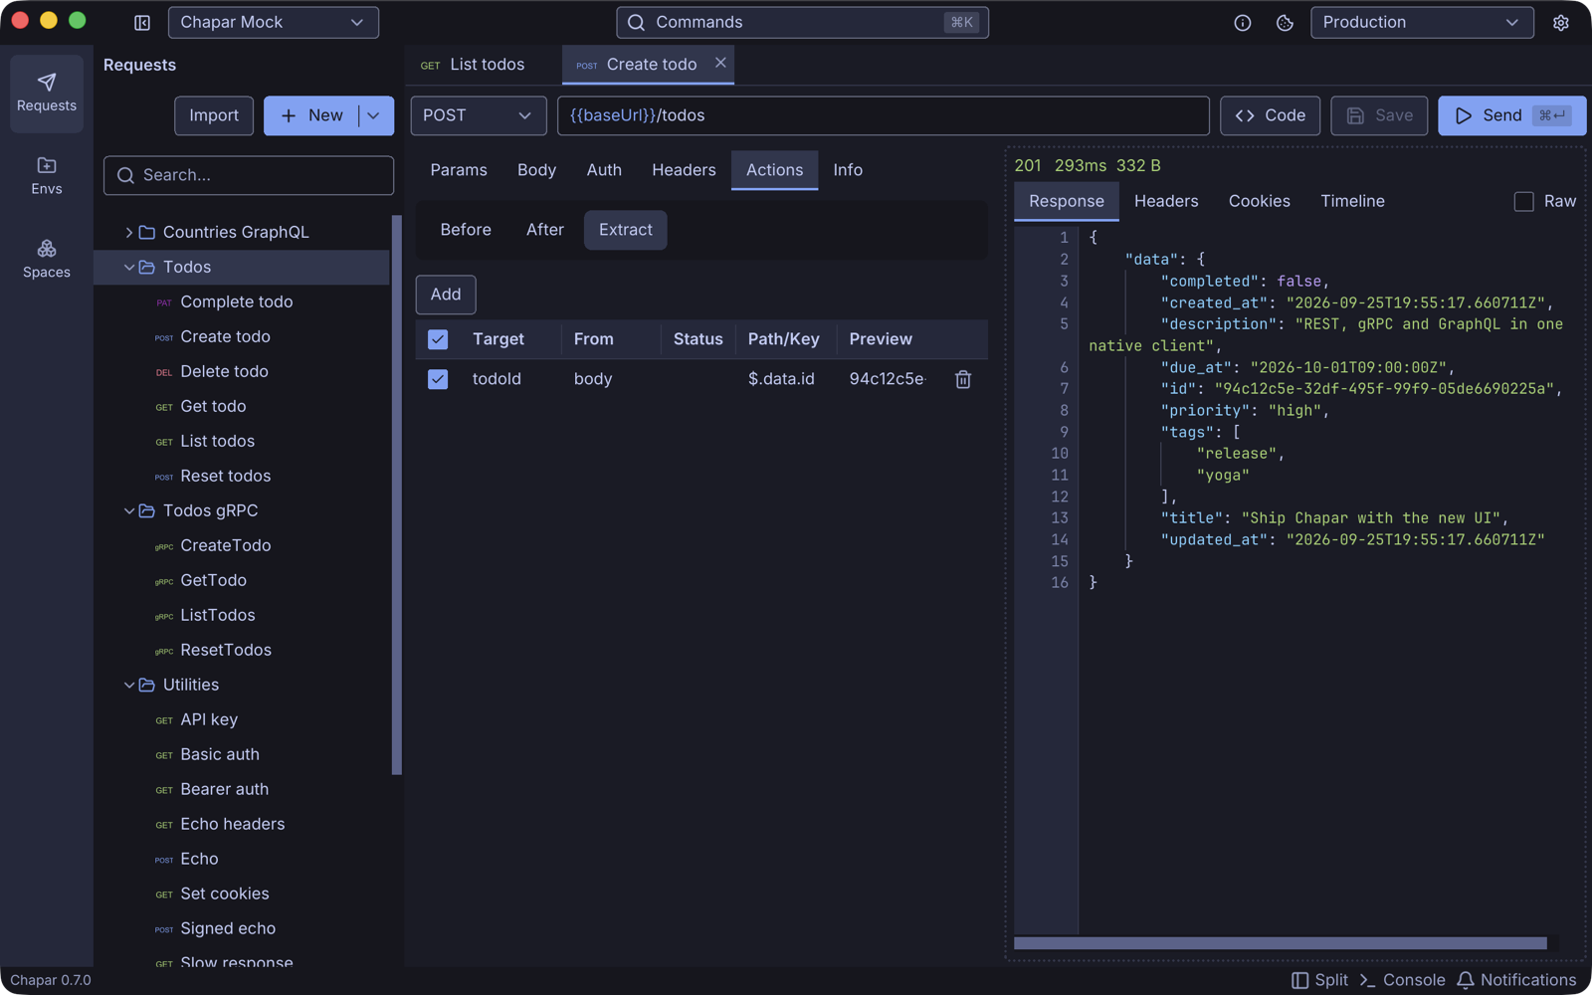Open the New button dropdown arrow
1592x995 pixels.
point(374,115)
